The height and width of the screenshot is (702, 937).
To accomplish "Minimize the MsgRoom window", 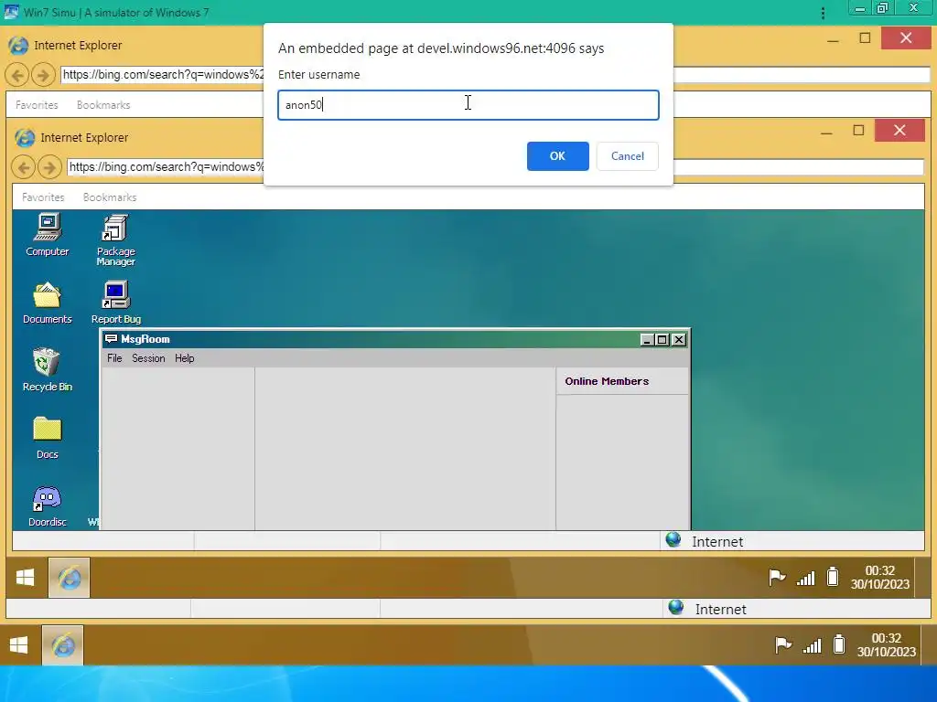I will click(647, 340).
